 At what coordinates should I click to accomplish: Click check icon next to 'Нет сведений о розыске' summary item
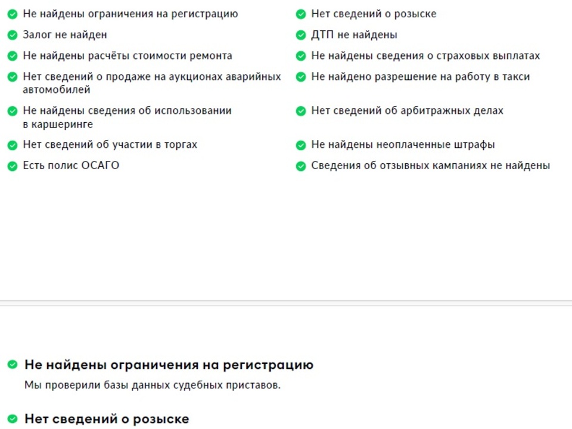[301, 14]
